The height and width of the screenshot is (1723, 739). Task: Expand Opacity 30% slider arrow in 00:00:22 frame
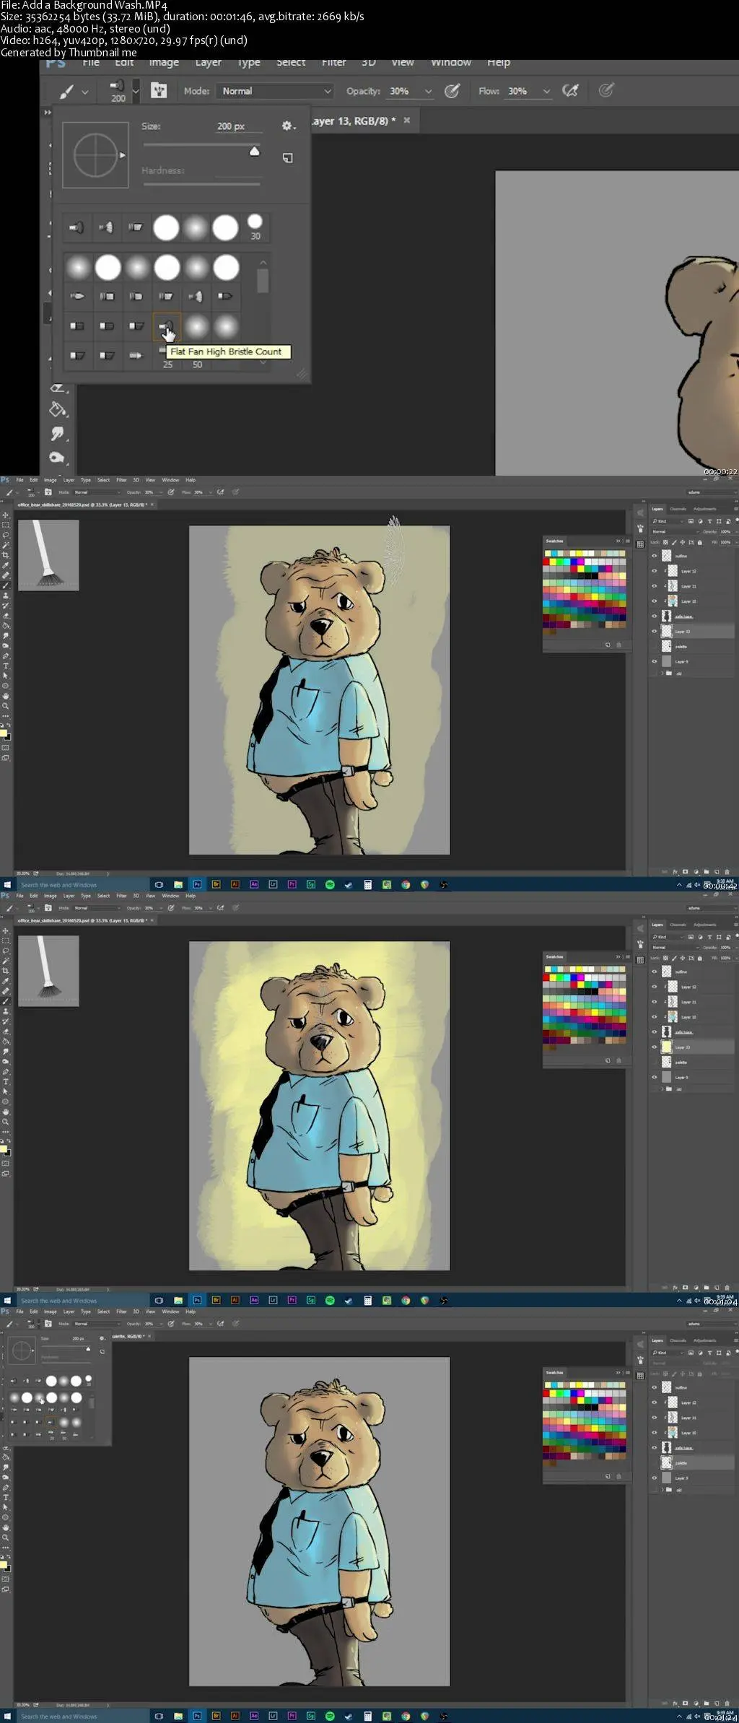428,92
